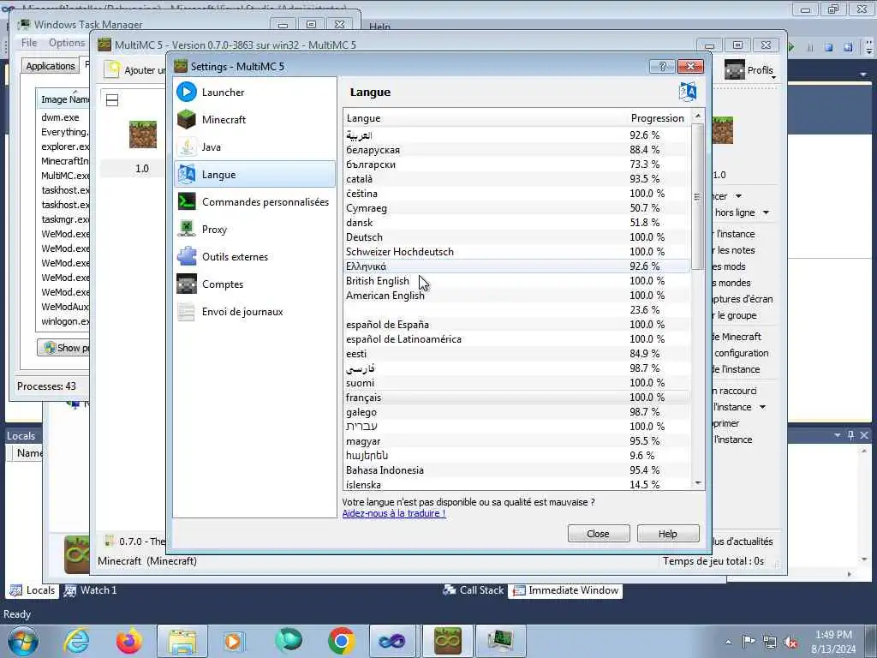The image size is (877, 658).
Task: Switch to MultiMC taskbar icon
Action: click(447, 641)
